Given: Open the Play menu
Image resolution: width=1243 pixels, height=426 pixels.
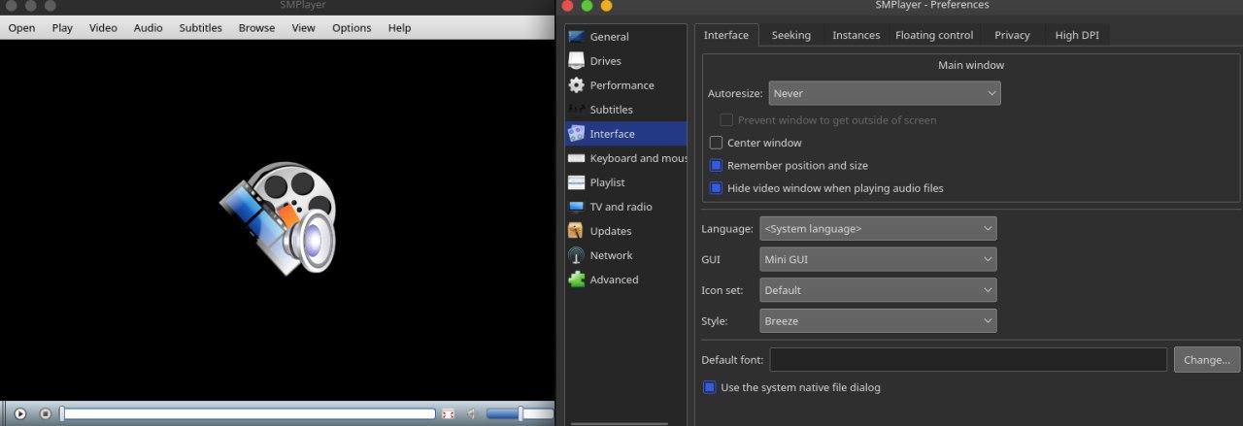Looking at the screenshot, I should tap(62, 28).
